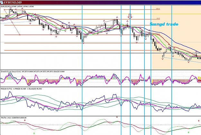Click the EURUSD,M5 window title
The image size is (201, 135).
coord(13,2)
